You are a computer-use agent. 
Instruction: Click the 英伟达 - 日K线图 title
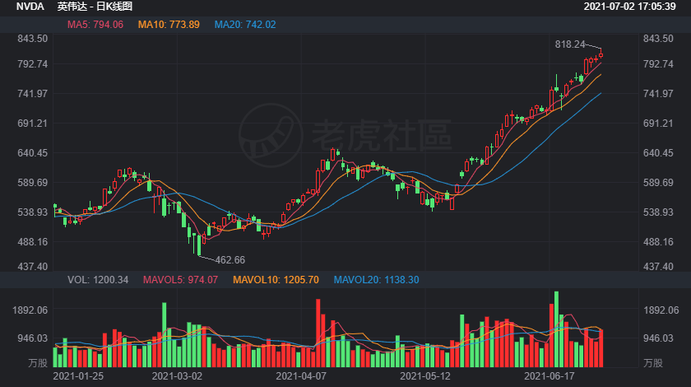click(95, 7)
